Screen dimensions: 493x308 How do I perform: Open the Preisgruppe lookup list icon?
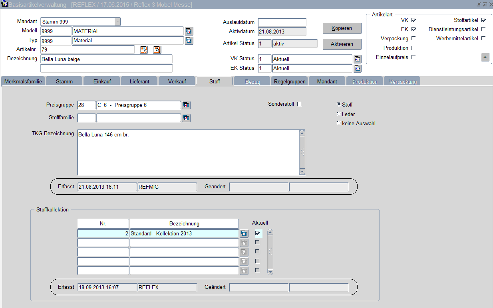click(186, 105)
